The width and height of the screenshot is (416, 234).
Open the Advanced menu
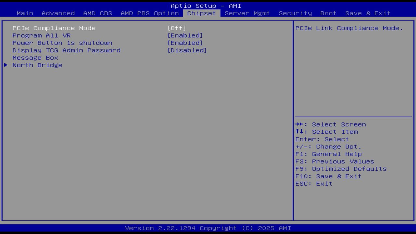point(58,13)
